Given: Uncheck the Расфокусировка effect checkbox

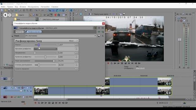Looking at the screenshot, I should [x=26, y=32].
